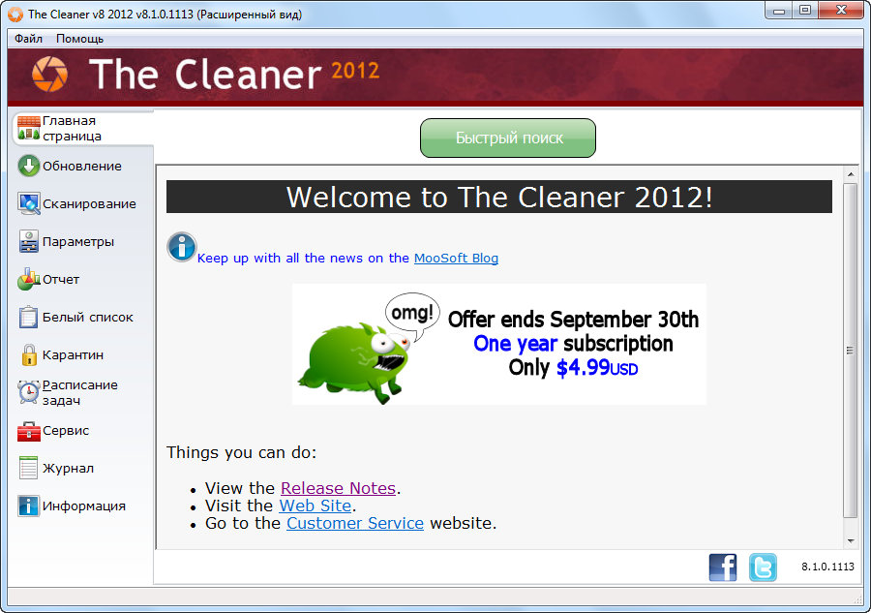Open the Файл menu

(28, 39)
